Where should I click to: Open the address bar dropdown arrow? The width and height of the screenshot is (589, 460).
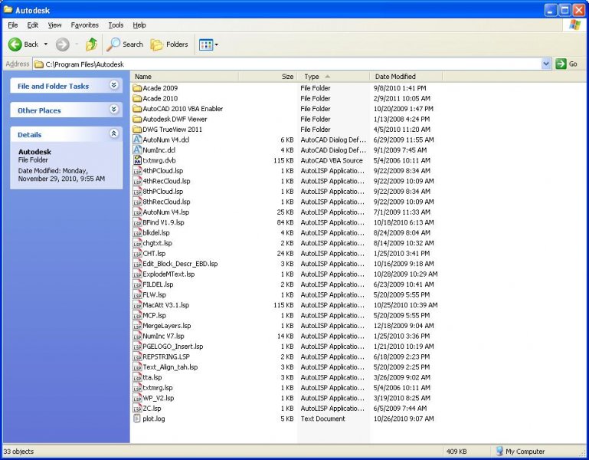(x=546, y=64)
